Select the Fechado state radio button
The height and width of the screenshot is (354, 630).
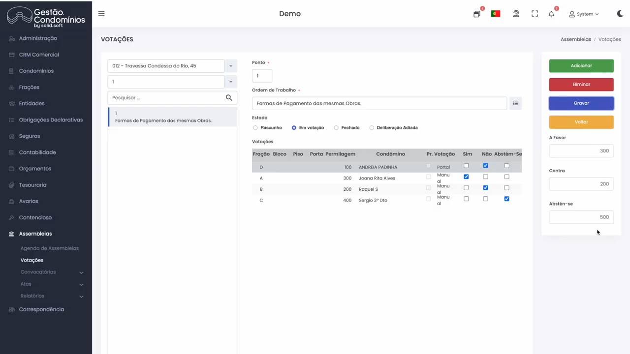pos(336,128)
